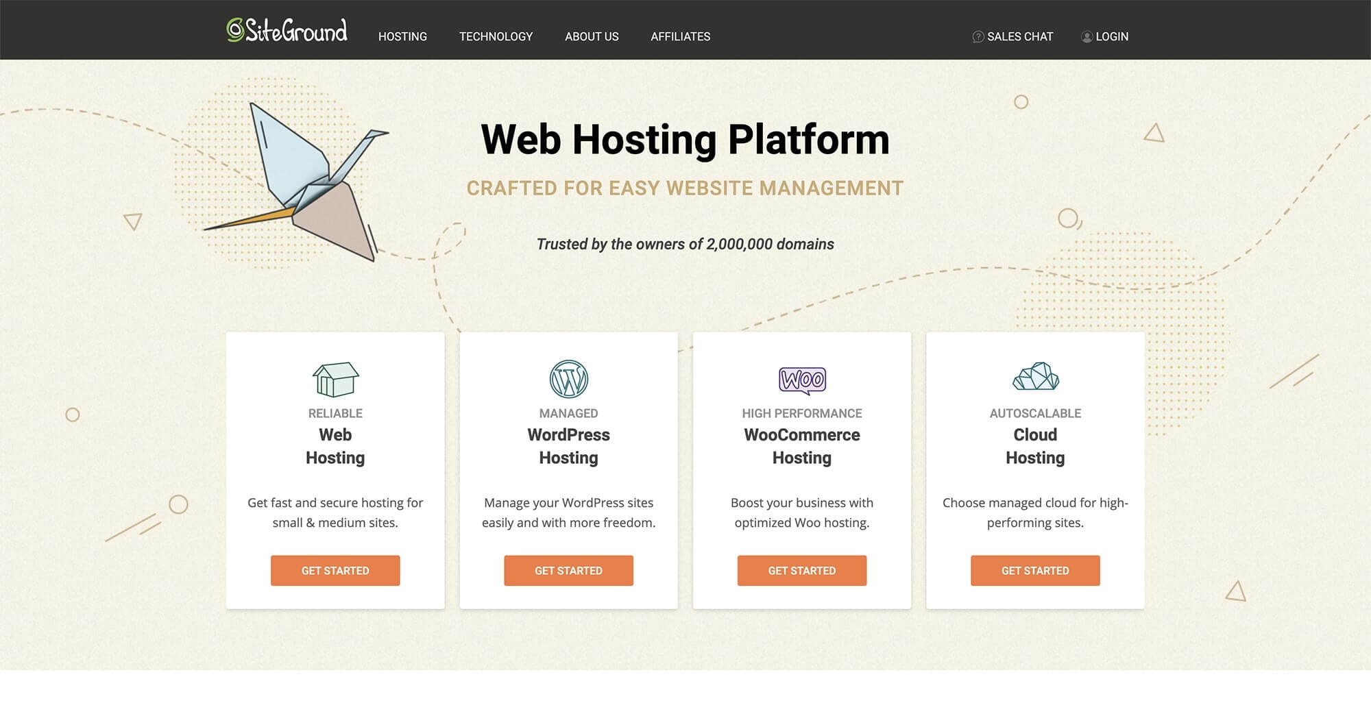Get started with Web Hosting

(335, 571)
